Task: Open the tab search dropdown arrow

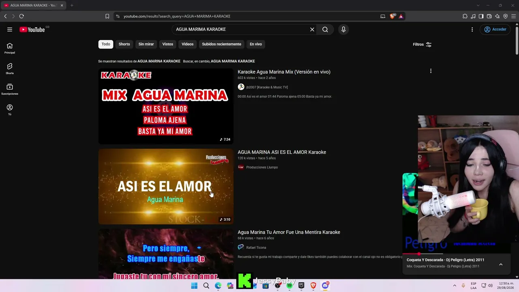Action: tap(478, 5)
